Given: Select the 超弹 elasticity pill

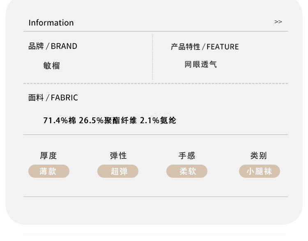Looking at the screenshot, I should pyautogui.click(x=118, y=171).
